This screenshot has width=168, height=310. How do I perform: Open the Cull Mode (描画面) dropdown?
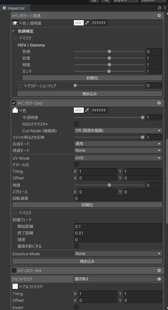click(x=118, y=131)
